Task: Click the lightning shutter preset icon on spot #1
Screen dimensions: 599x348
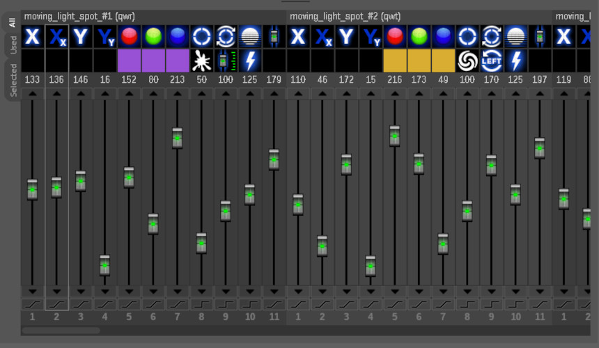Action: click(x=249, y=61)
